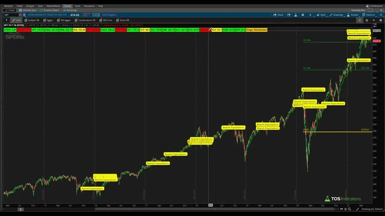Screen dimensions: 385x216
Task: Open the Drawings dropdown
Action: tap(336, 15)
